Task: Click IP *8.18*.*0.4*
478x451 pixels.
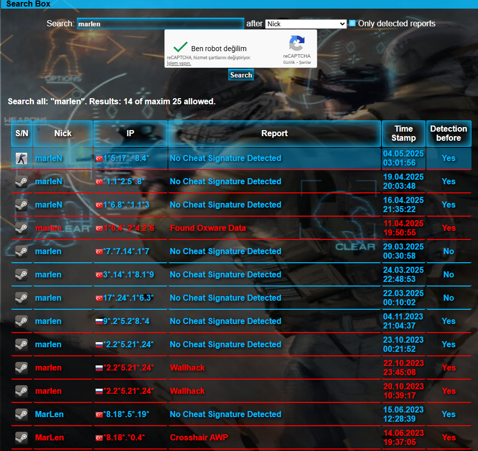Action: (x=124, y=437)
